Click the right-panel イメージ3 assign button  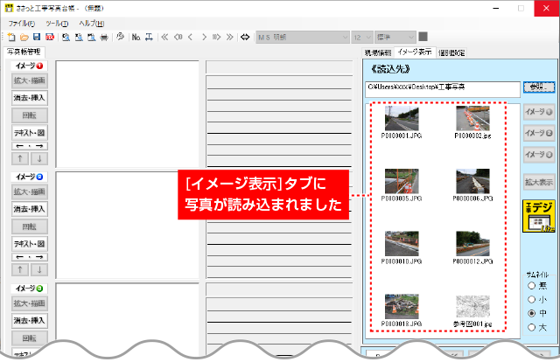click(539, 155)
